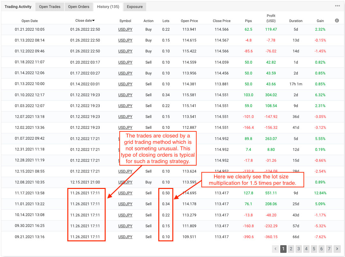345x257 pixels.
Task: Go to page 1
Action: [283, 249]
